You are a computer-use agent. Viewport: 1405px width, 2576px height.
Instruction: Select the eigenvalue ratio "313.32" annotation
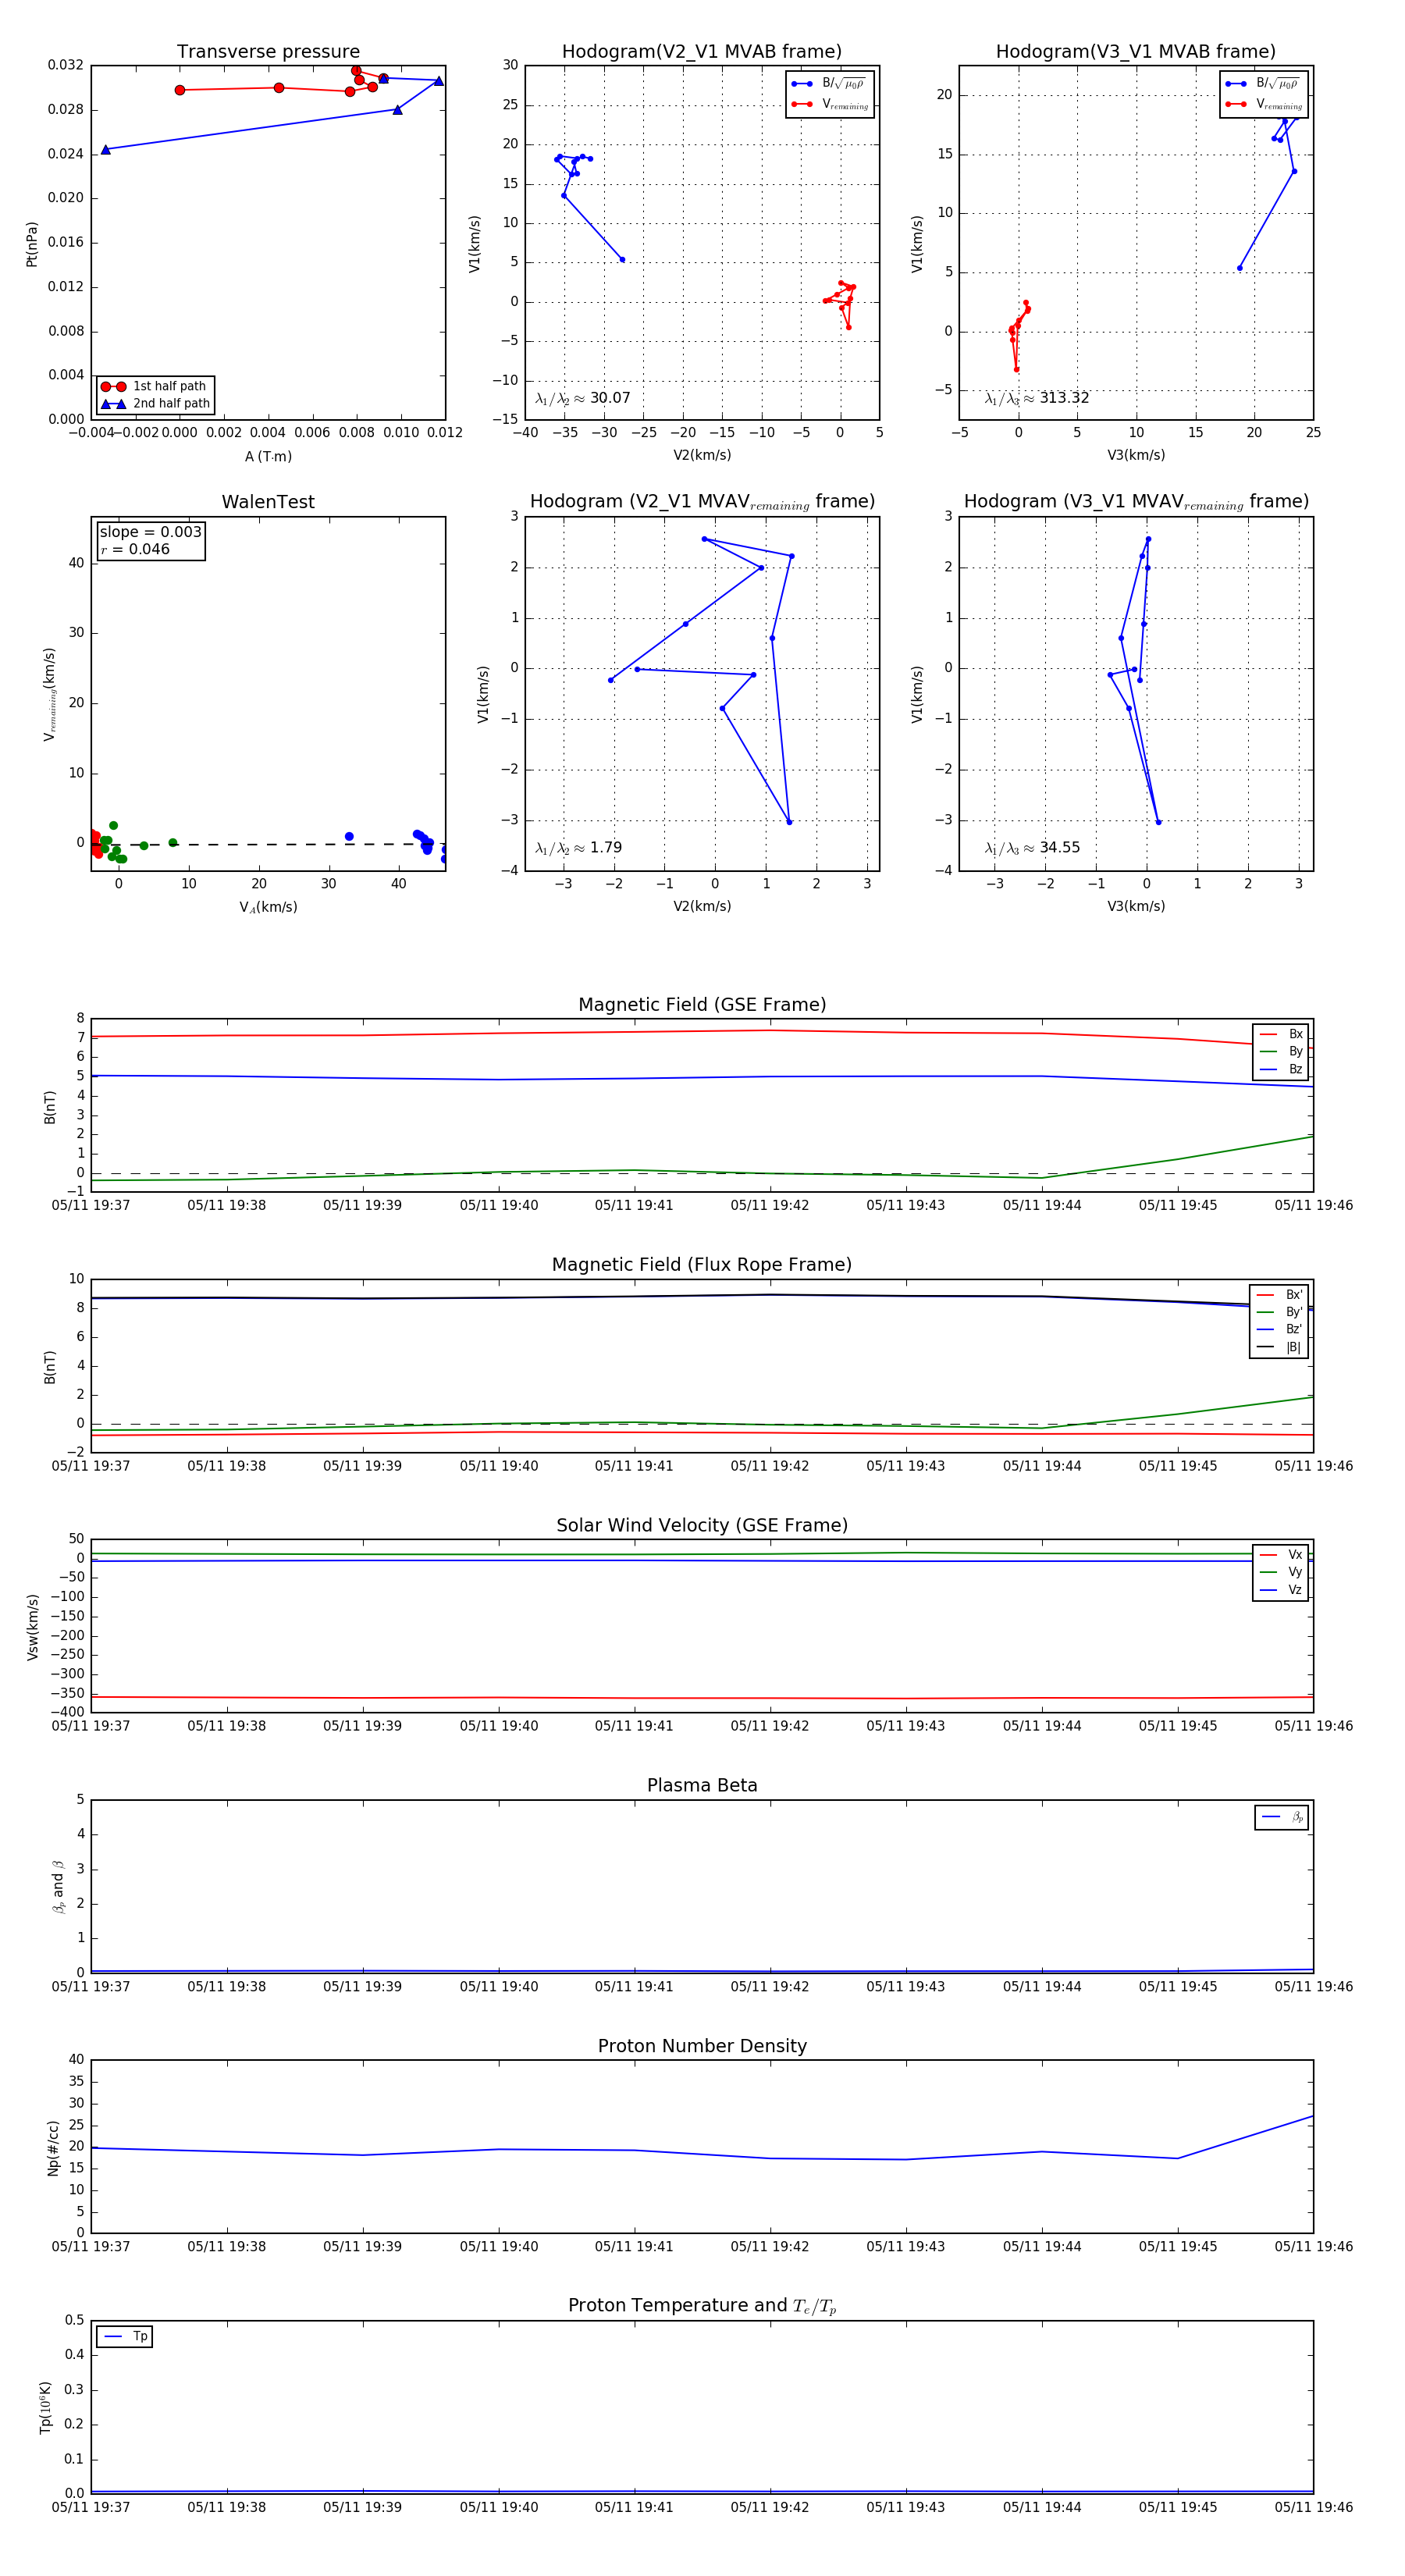pyautogui.click(x=1037, y=398)
